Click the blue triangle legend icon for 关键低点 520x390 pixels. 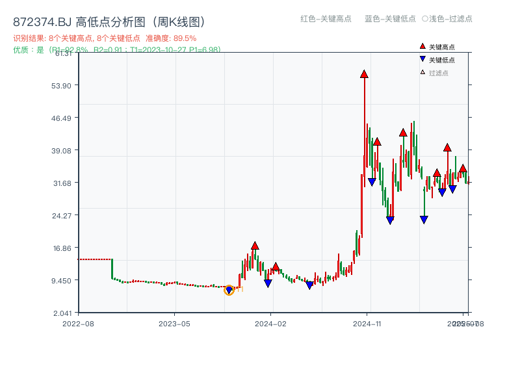tap(422, 59)
